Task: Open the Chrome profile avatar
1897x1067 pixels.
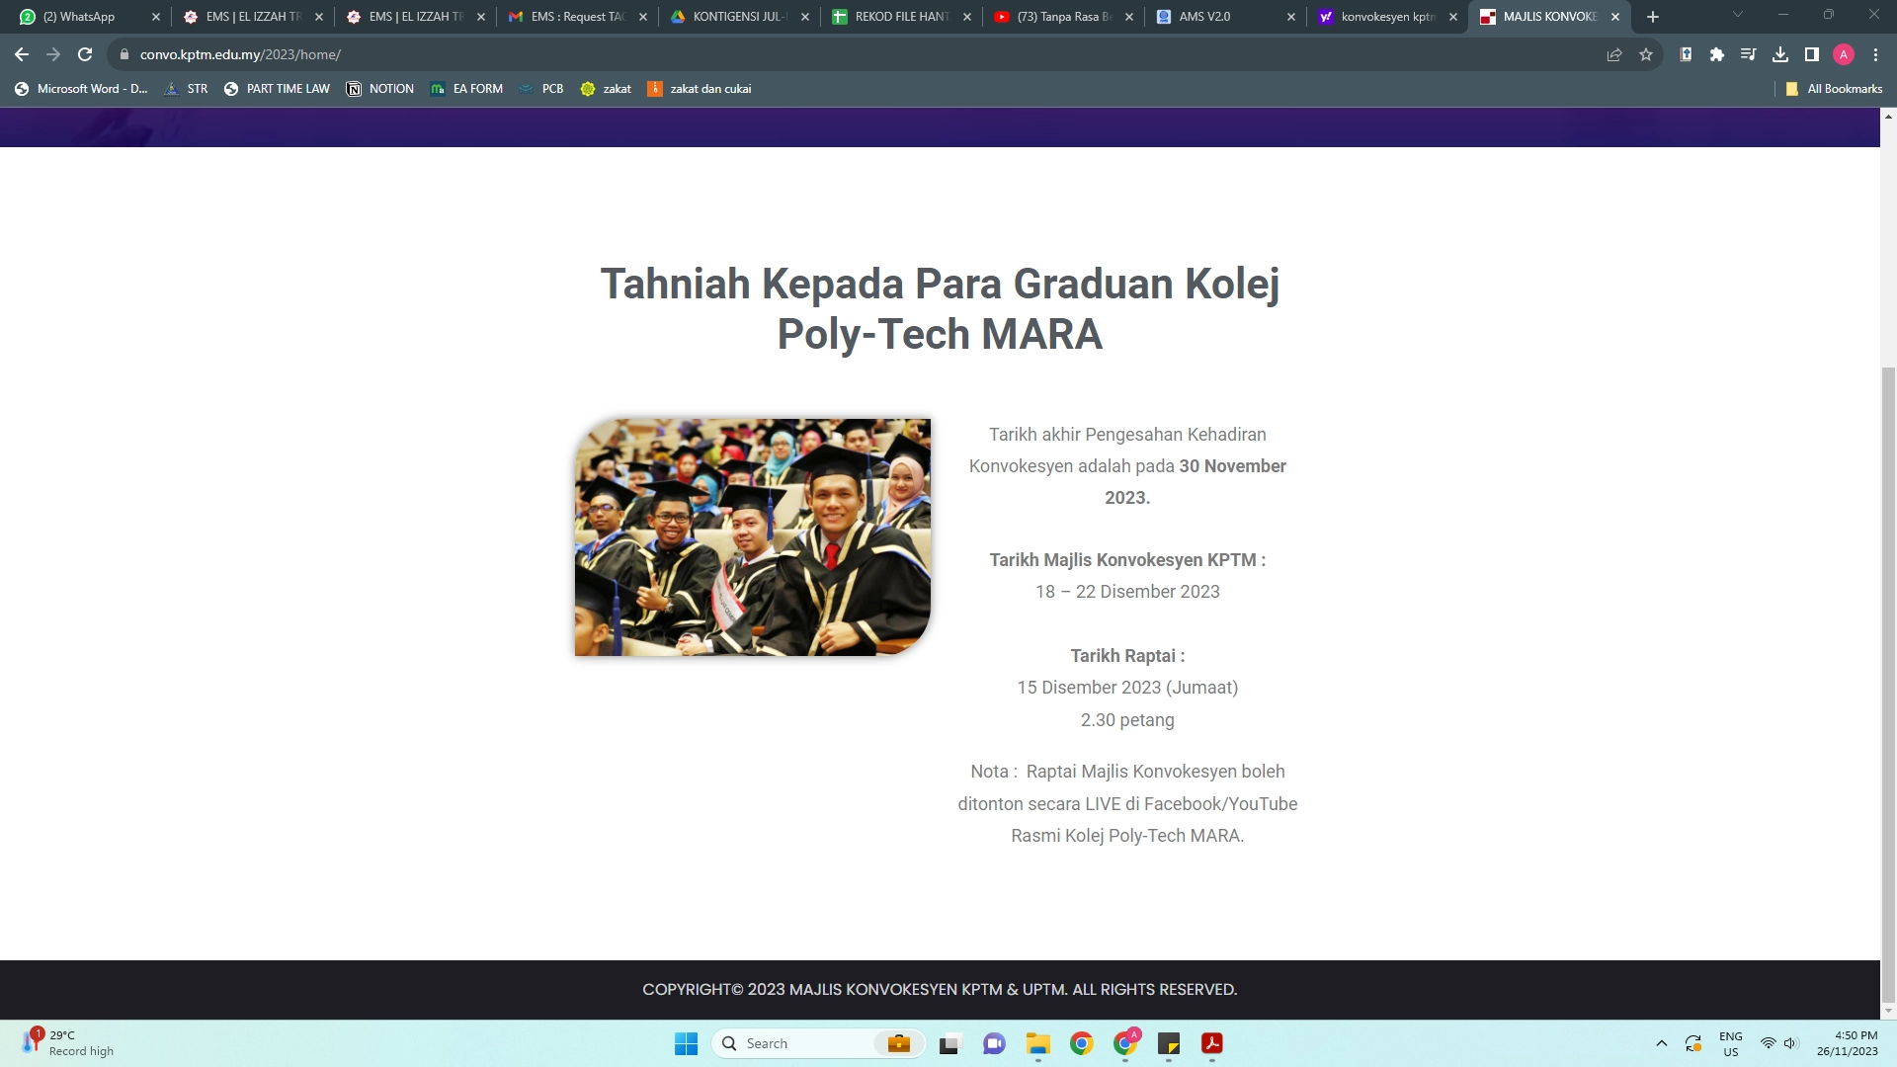Action: point(1844,54)
